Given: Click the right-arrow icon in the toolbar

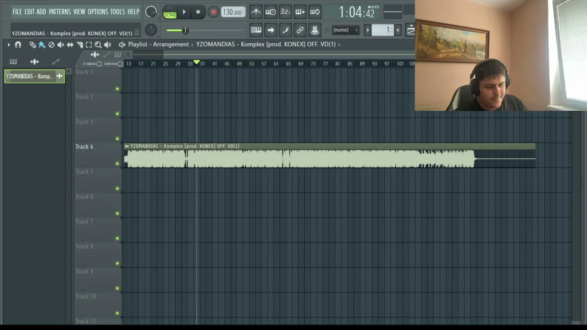Looking at the screenshot, I should point(271,30).
